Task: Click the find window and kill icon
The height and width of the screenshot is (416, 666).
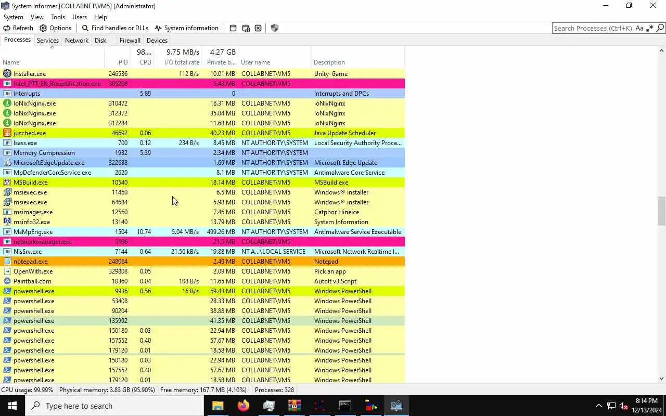Action: pyautogui.click(x=258, y=28)
